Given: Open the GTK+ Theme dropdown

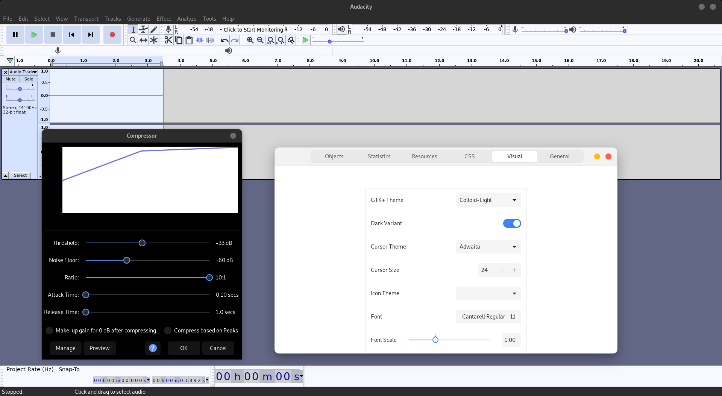Looking at the screenshot, I should pos(488,200).
